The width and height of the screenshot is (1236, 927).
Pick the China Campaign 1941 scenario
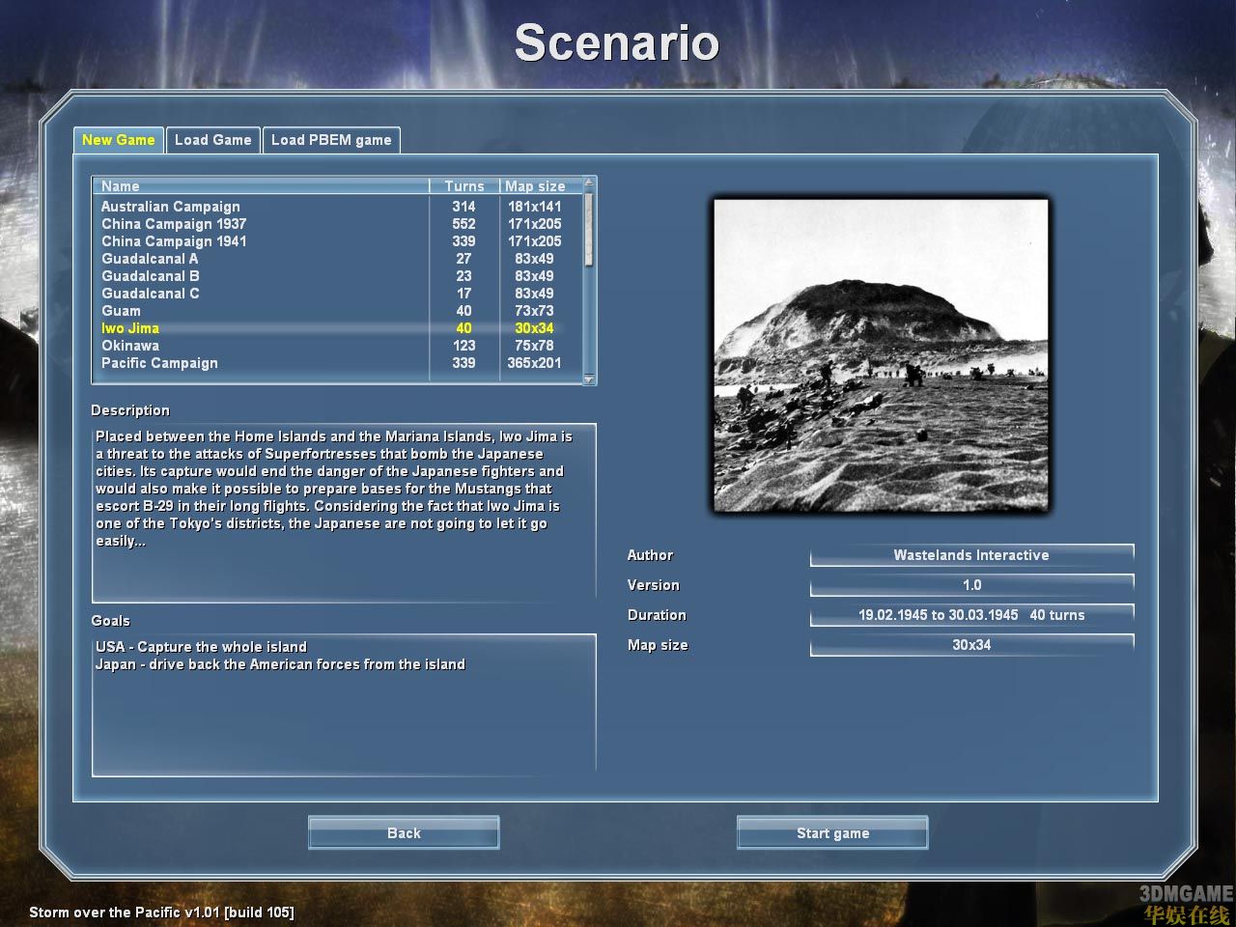[x=174, y=241]
